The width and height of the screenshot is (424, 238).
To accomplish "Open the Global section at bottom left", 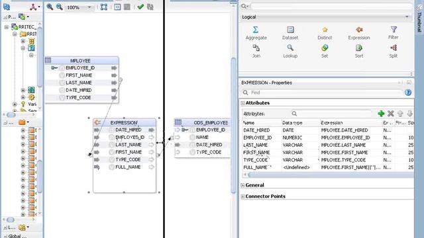I will (x=17, y=236).
